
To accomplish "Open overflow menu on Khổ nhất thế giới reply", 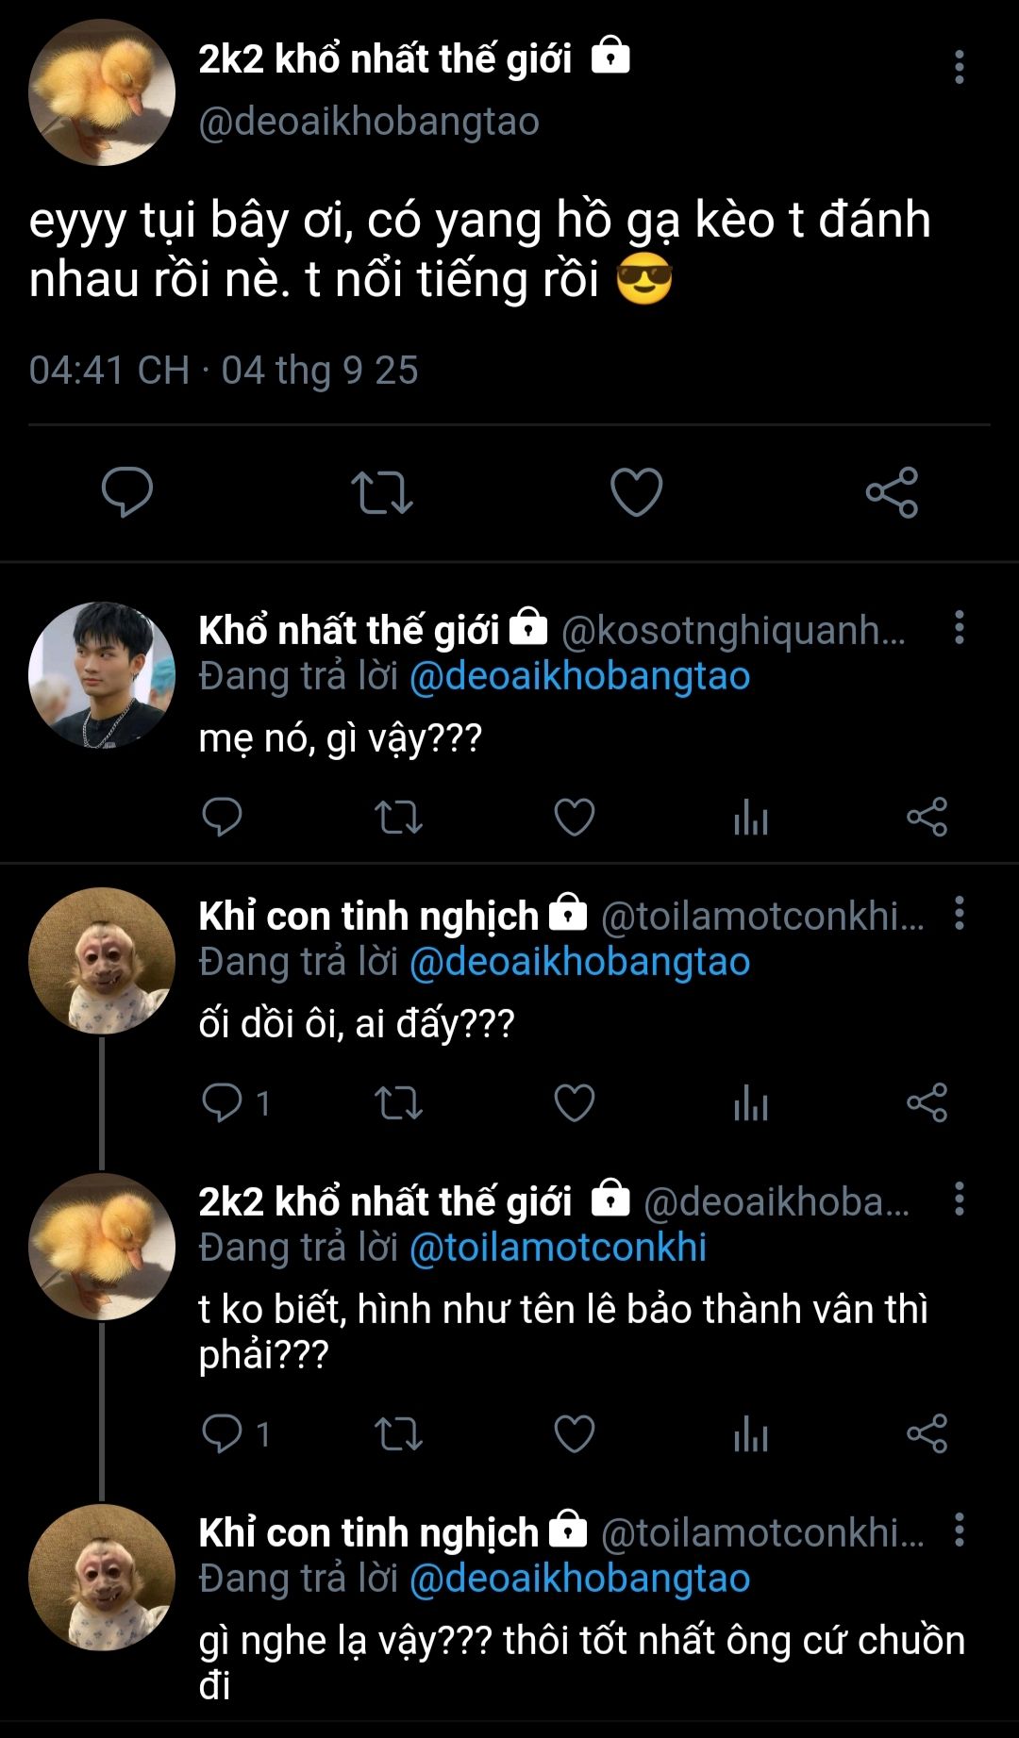I will click(959, 627).
